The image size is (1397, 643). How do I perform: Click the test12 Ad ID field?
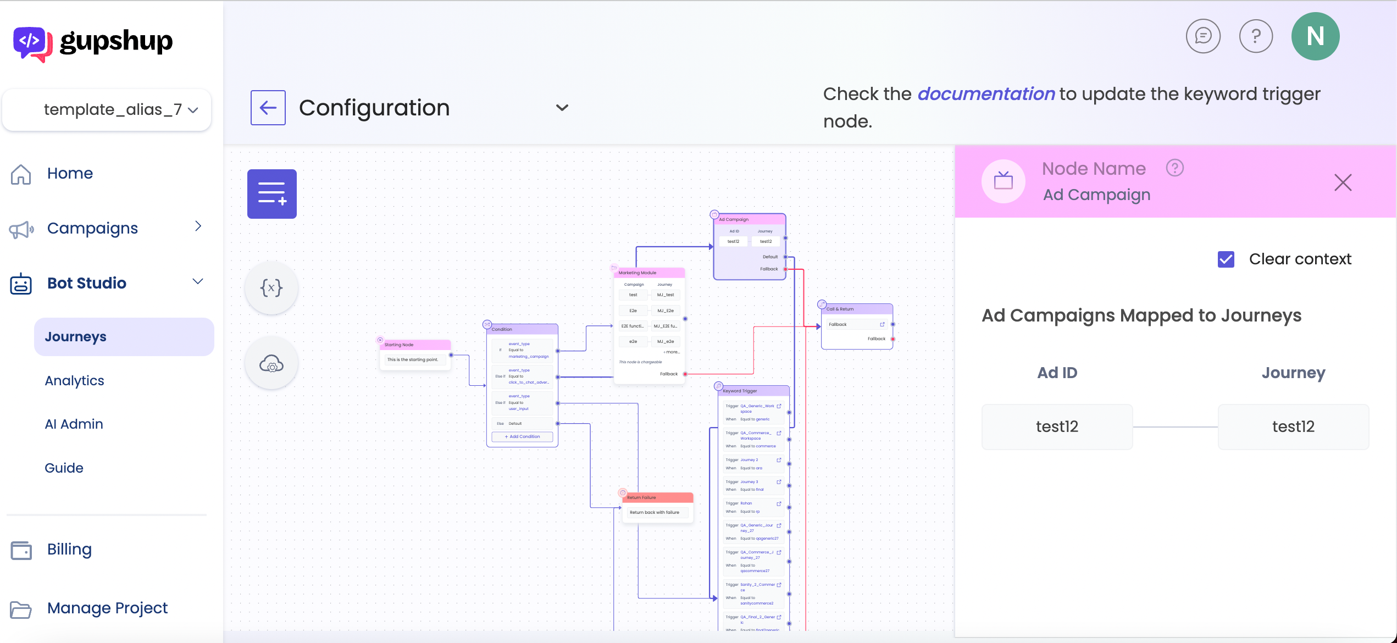(1057, 426)
